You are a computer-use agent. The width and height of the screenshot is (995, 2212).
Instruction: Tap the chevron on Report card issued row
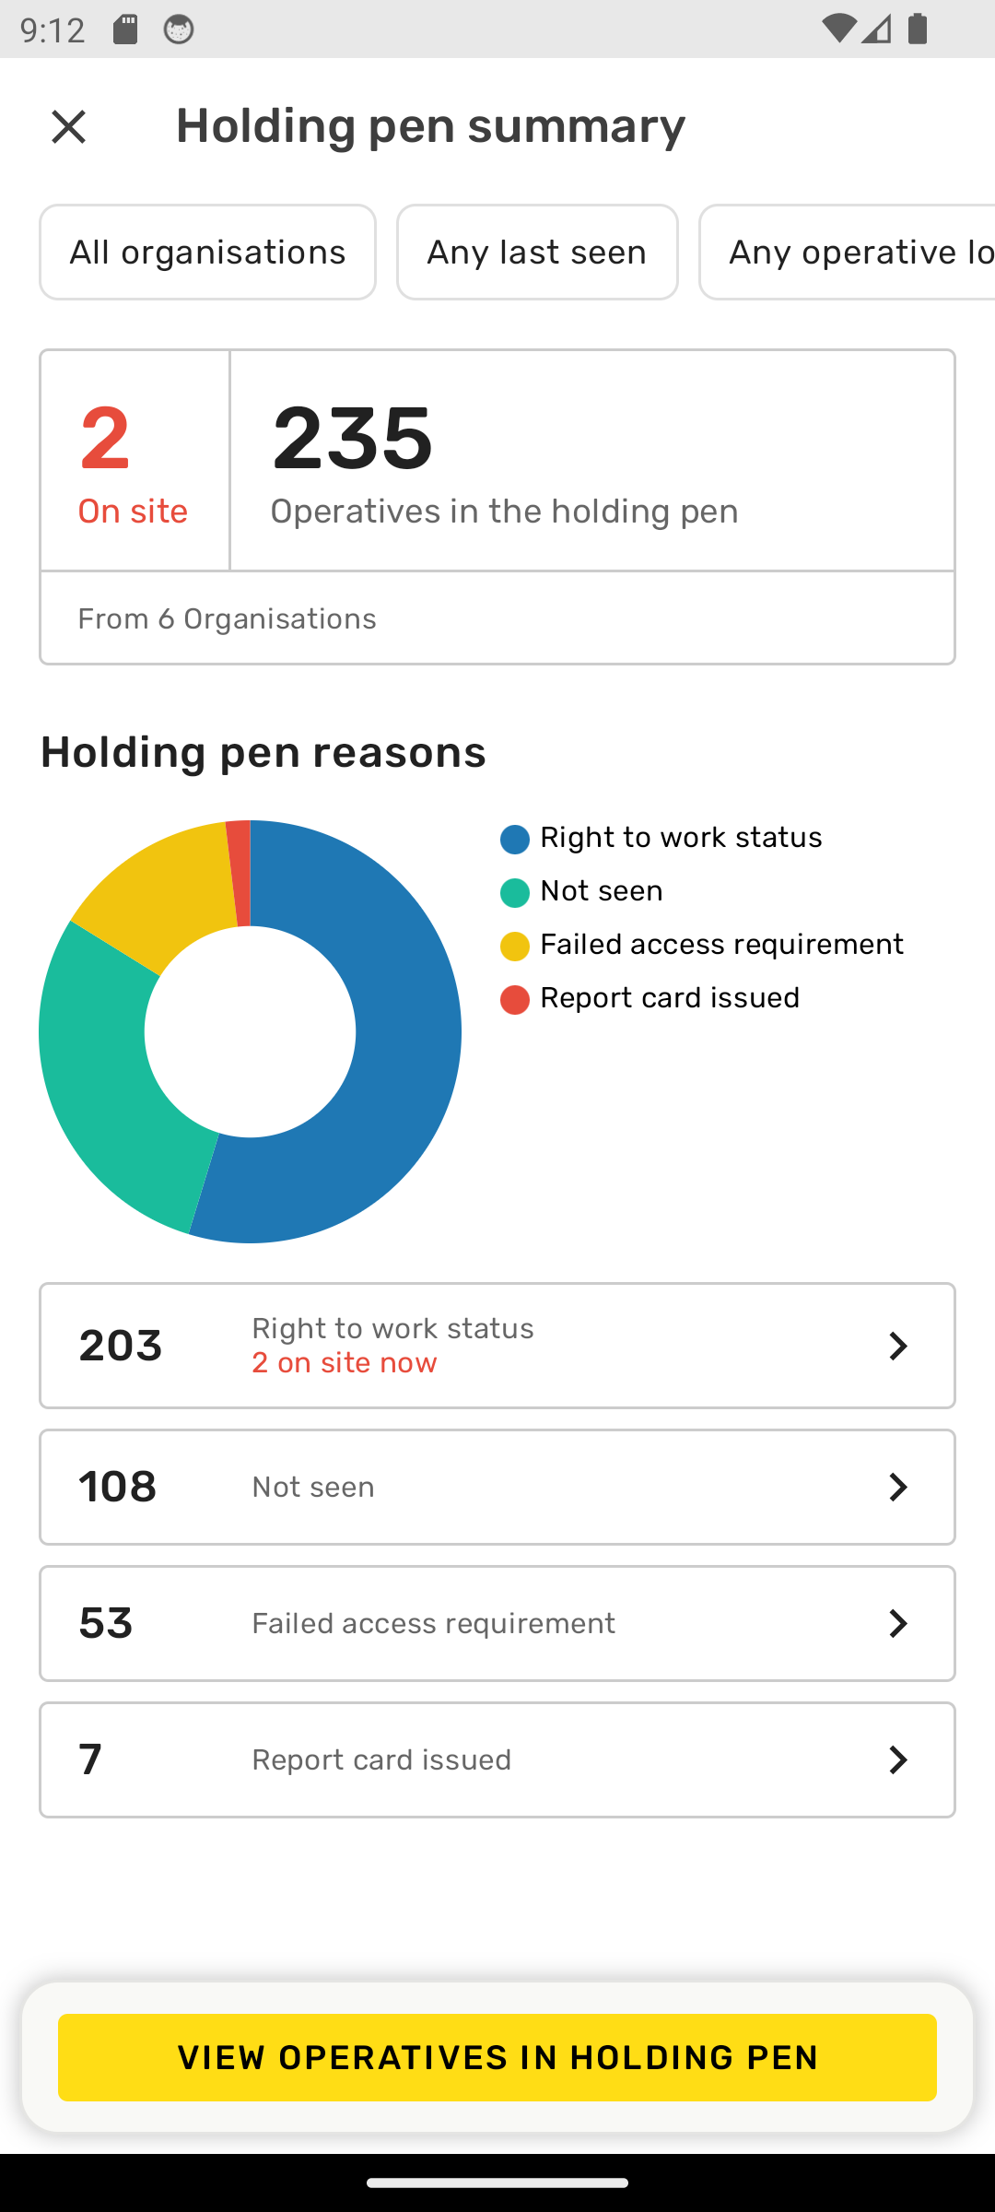point(897,1759)
